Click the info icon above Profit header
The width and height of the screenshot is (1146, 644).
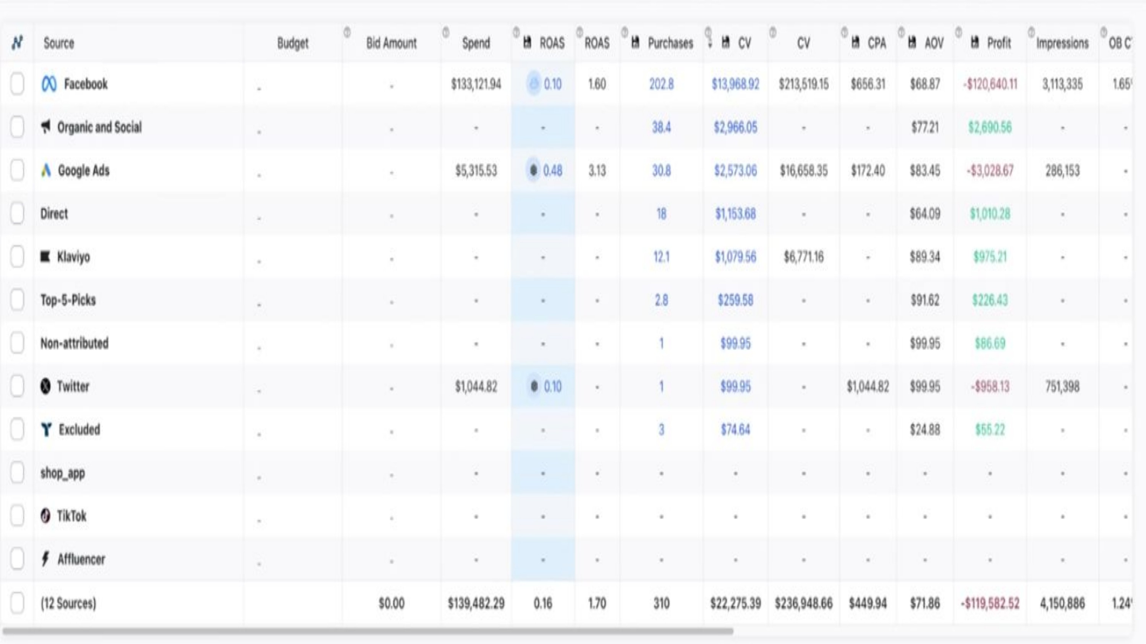959,32
